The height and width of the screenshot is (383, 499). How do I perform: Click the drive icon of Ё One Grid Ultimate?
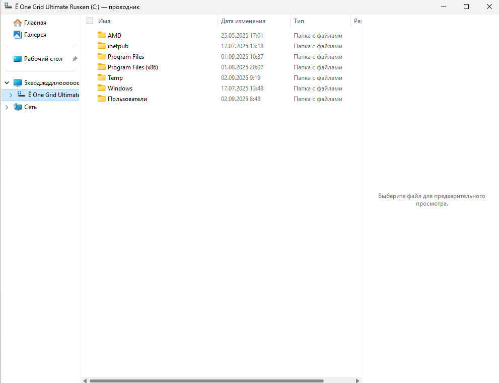(x=21, y=94)
